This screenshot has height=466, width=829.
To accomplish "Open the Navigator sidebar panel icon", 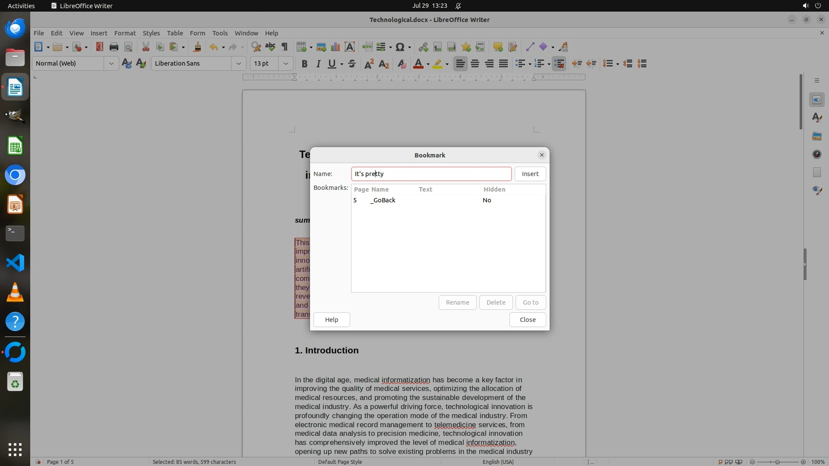I will click(816, 154).
